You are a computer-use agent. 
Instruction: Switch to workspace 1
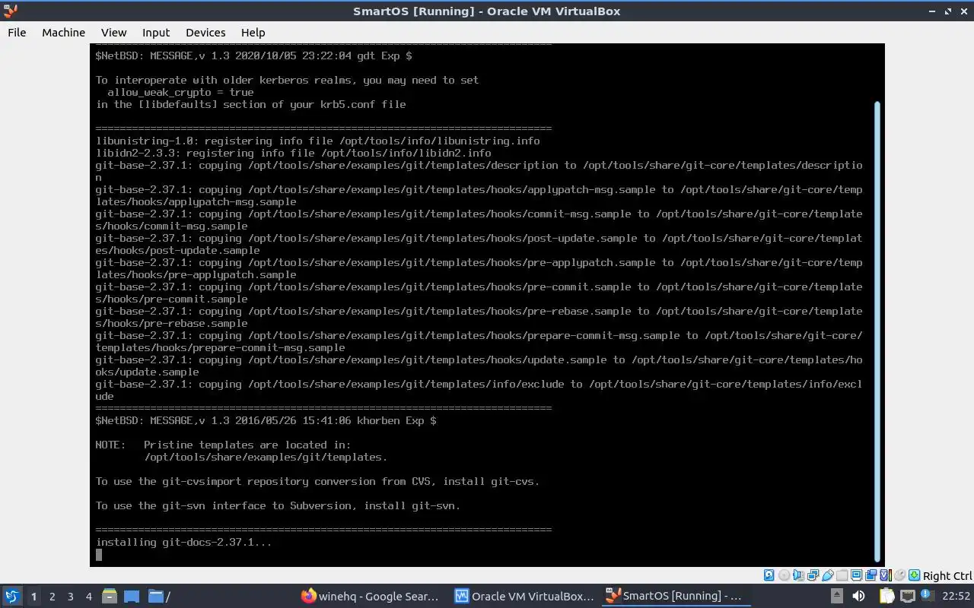click(33, 597)
